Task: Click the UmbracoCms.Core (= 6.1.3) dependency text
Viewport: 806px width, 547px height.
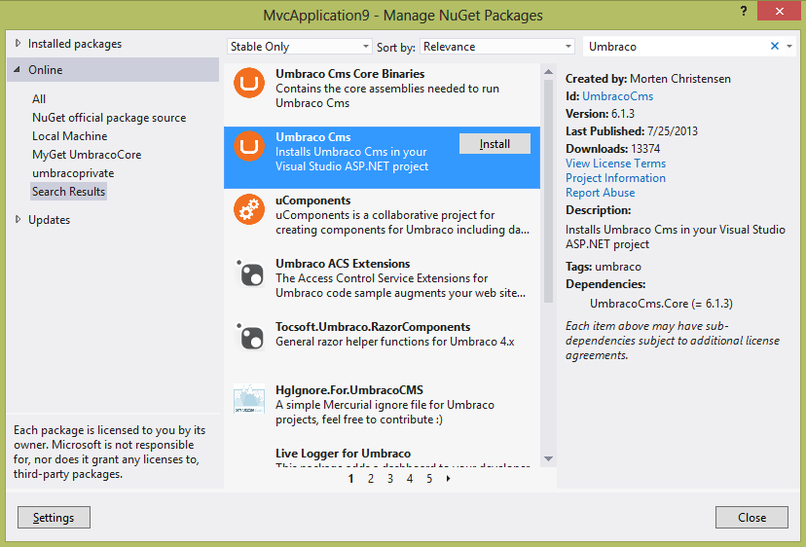Action: click(661, 304)
